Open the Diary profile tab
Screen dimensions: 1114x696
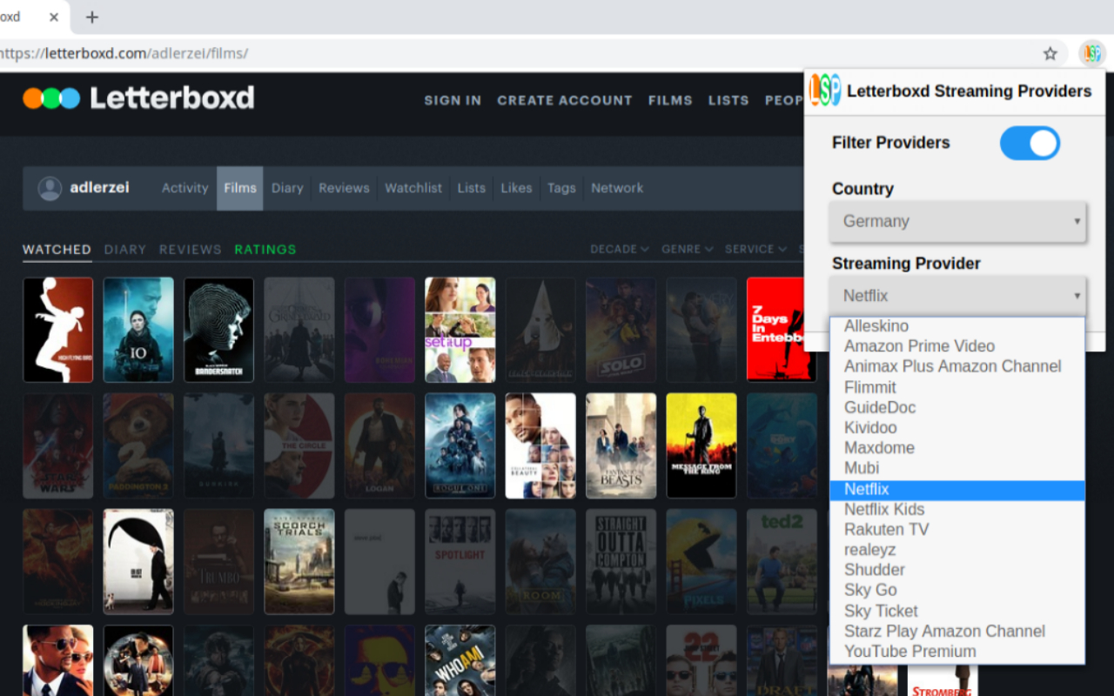point(287,188)
